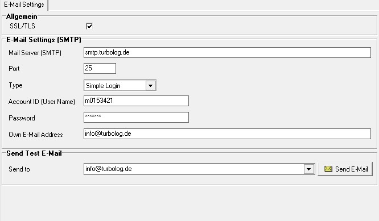Toggle the SSL/TLS checkbox
This screenshot has height=221, width=379.
click(89, 26)
